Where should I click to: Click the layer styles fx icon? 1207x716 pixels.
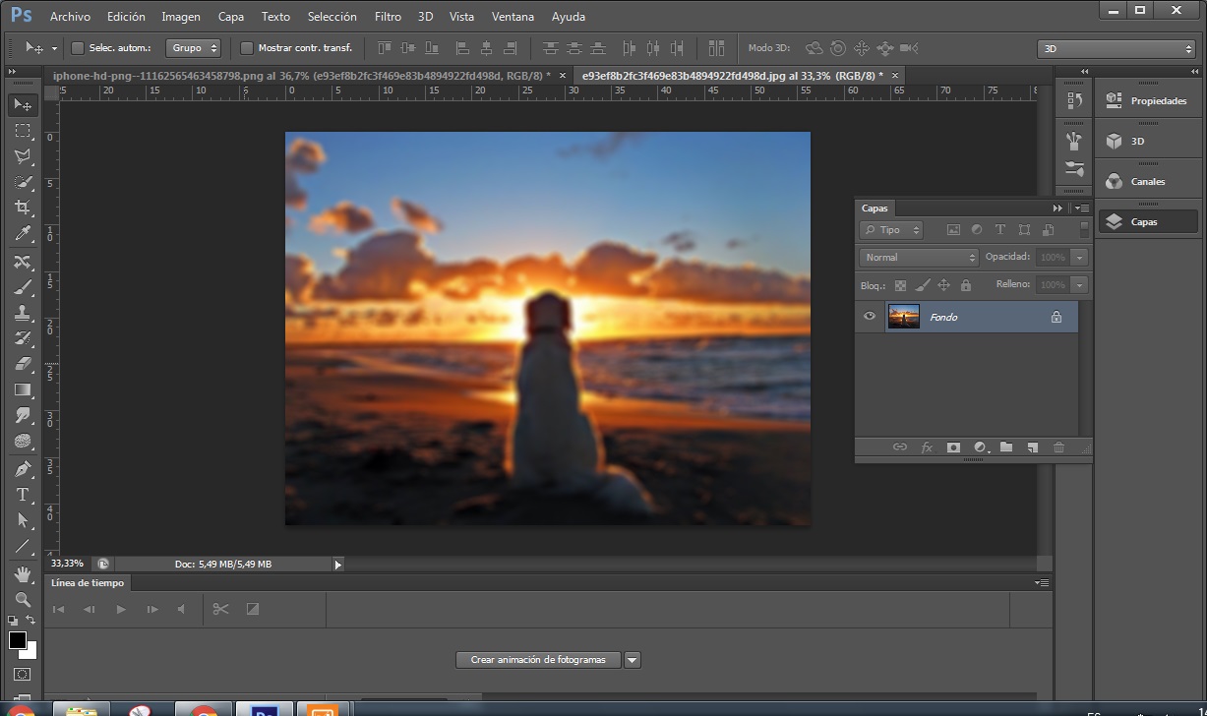(927, 447)
